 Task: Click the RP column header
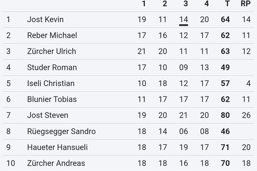(x=246, y=4)
